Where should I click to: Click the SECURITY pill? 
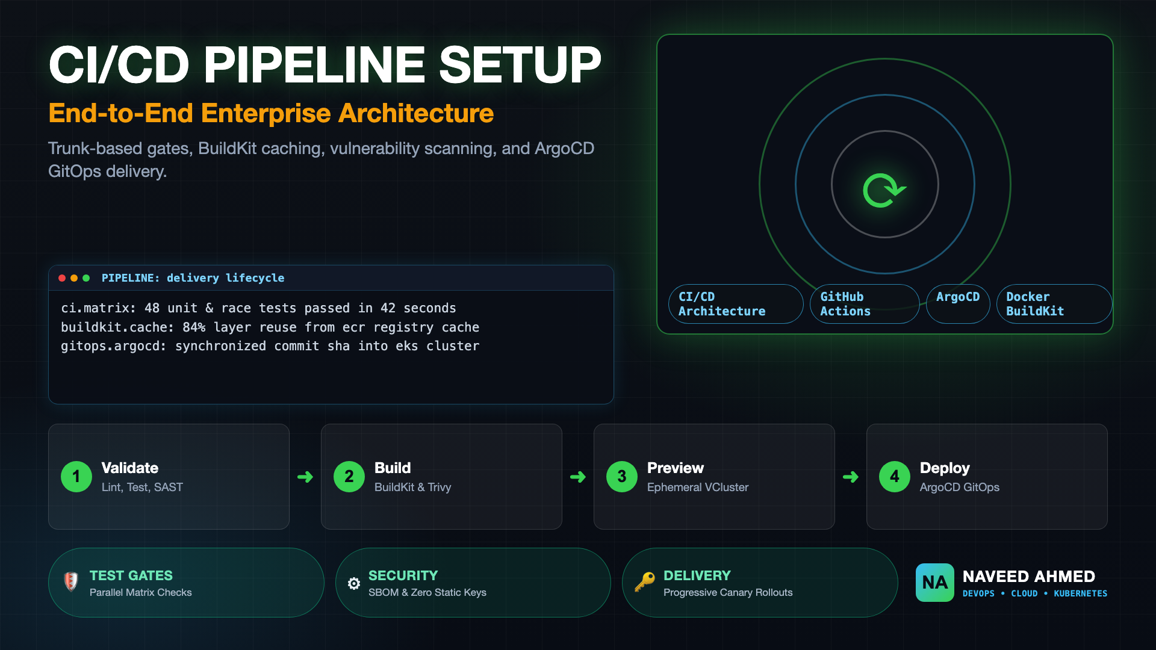pyautogui.click(x=473, y=583)
